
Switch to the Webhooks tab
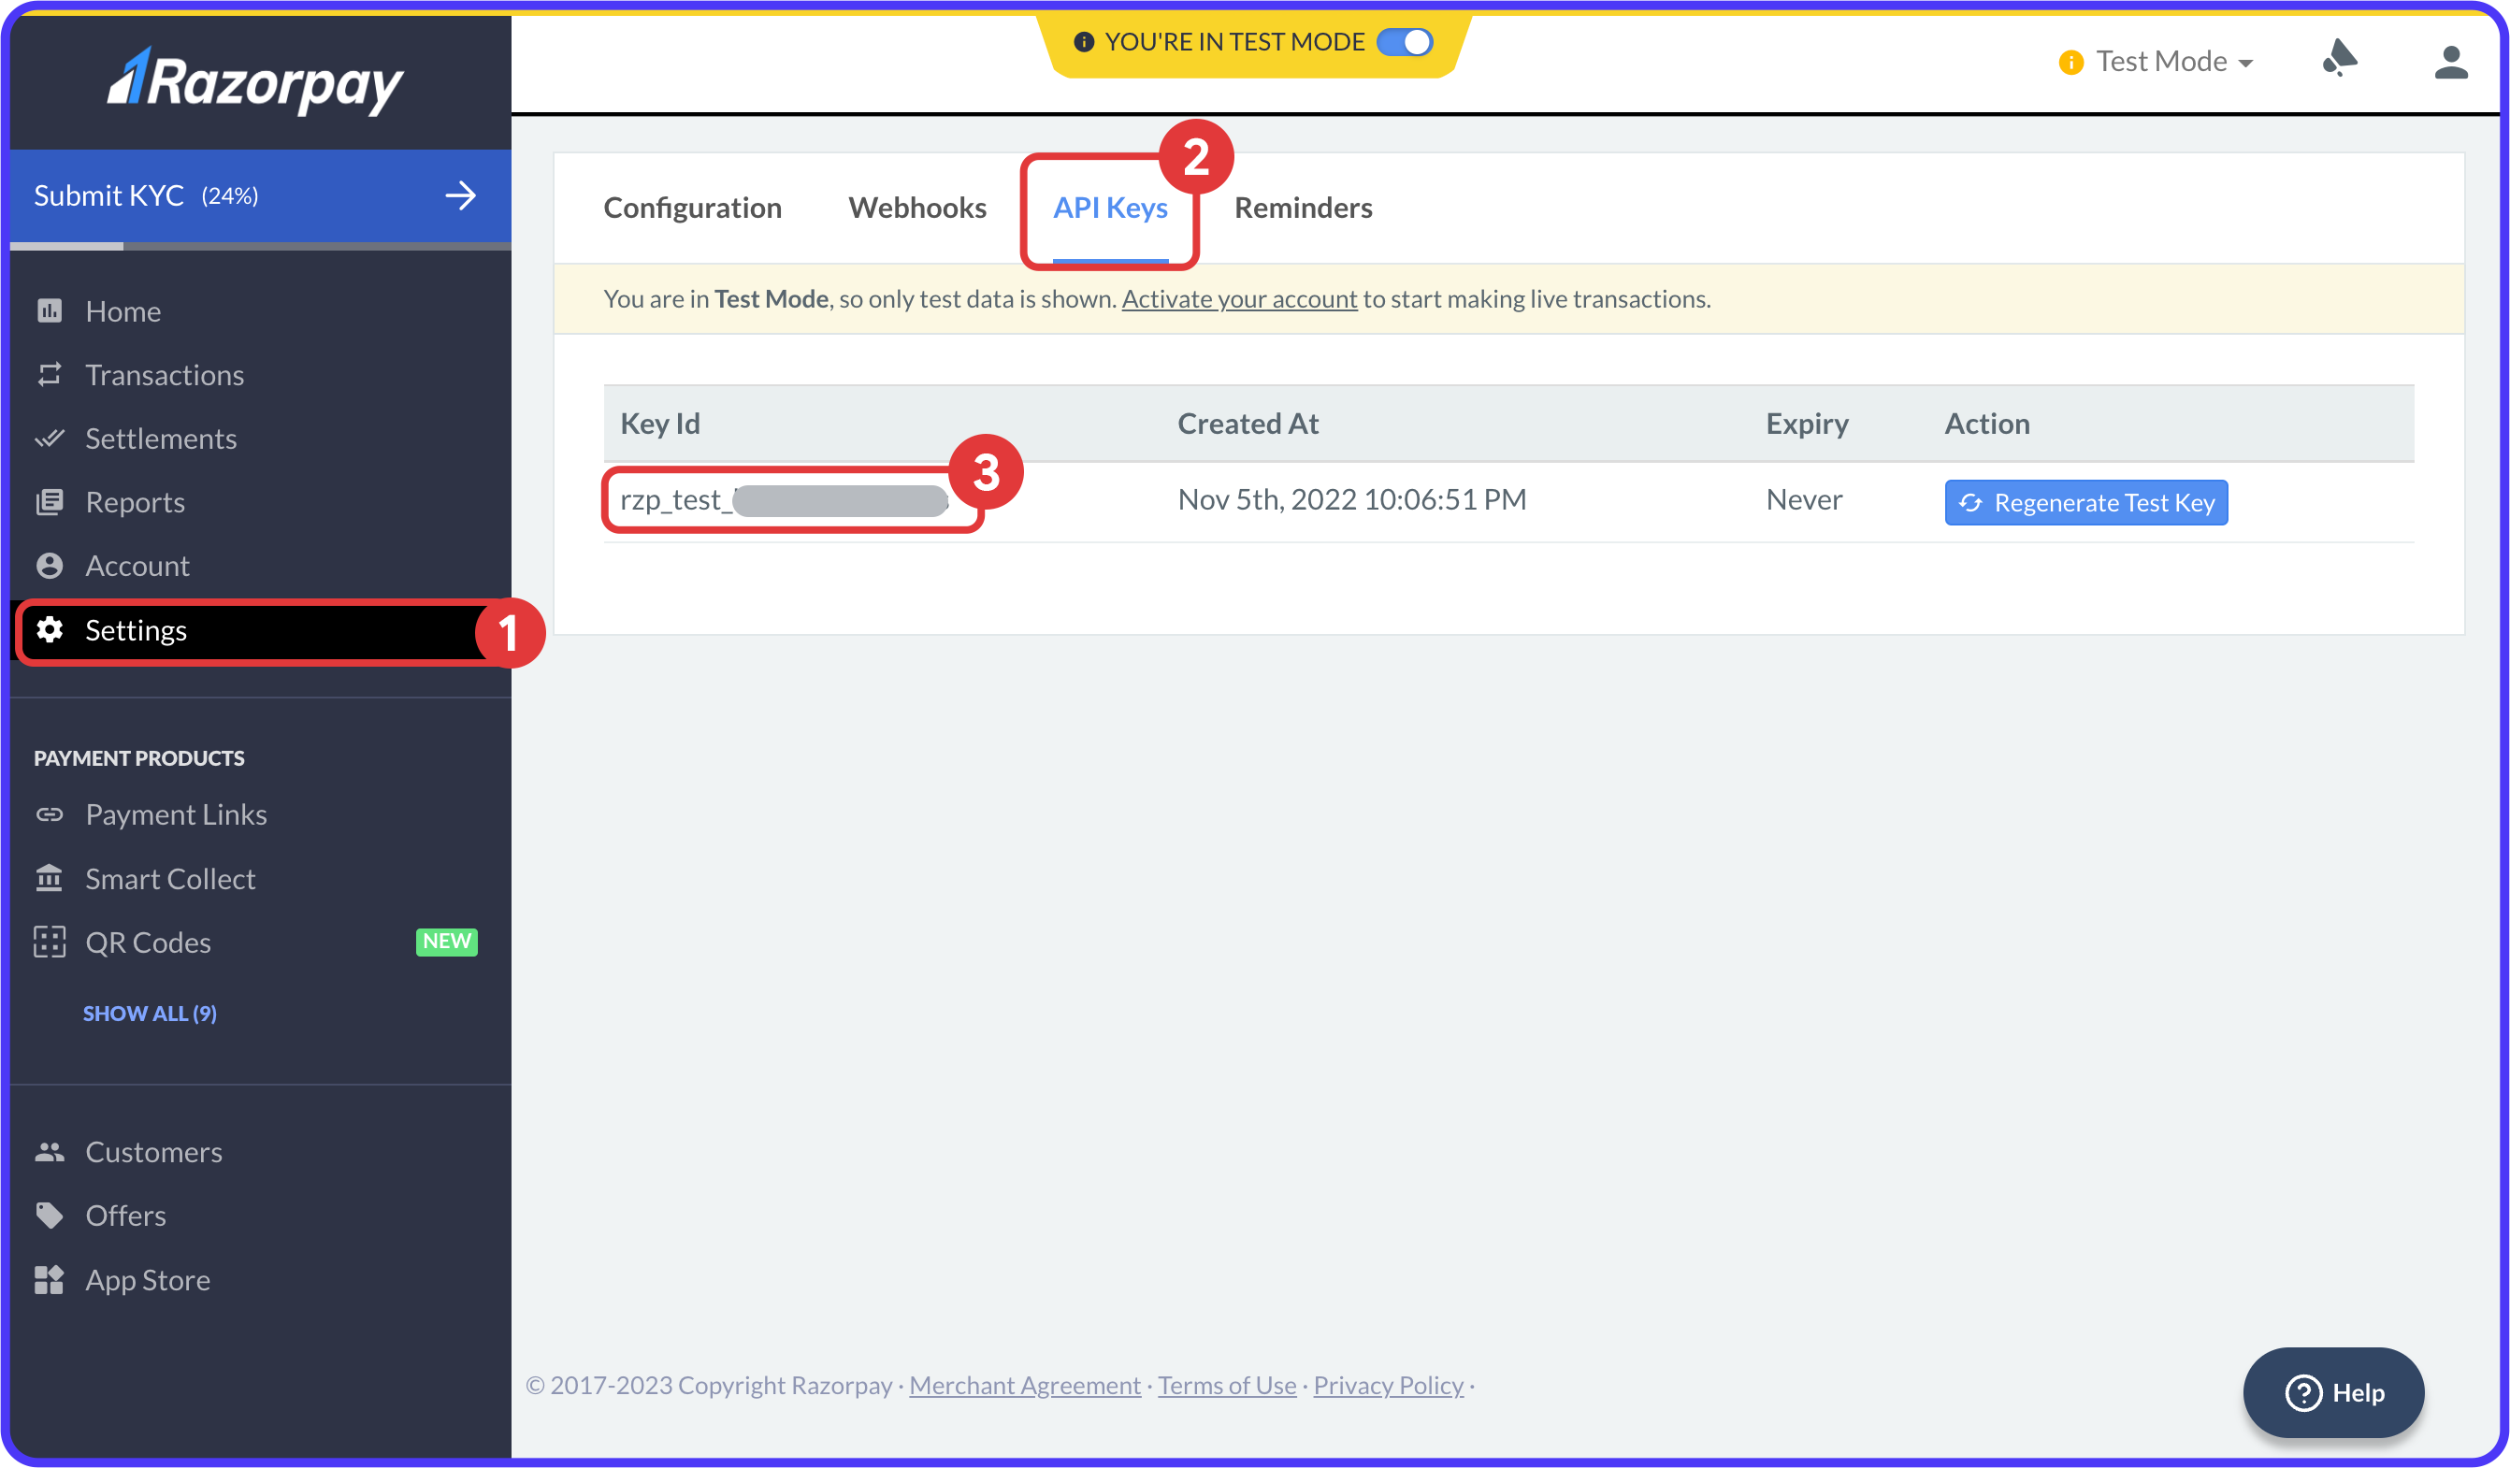click(917, 209)
